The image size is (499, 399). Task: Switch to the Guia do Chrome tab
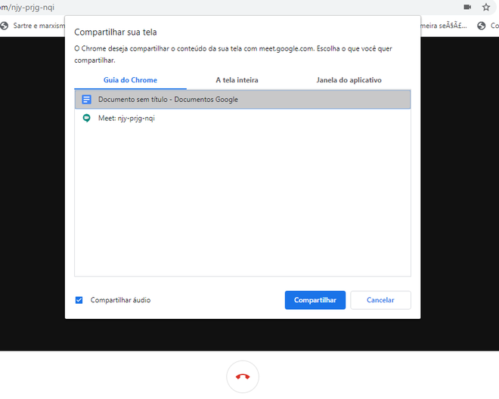click(130, 80)
